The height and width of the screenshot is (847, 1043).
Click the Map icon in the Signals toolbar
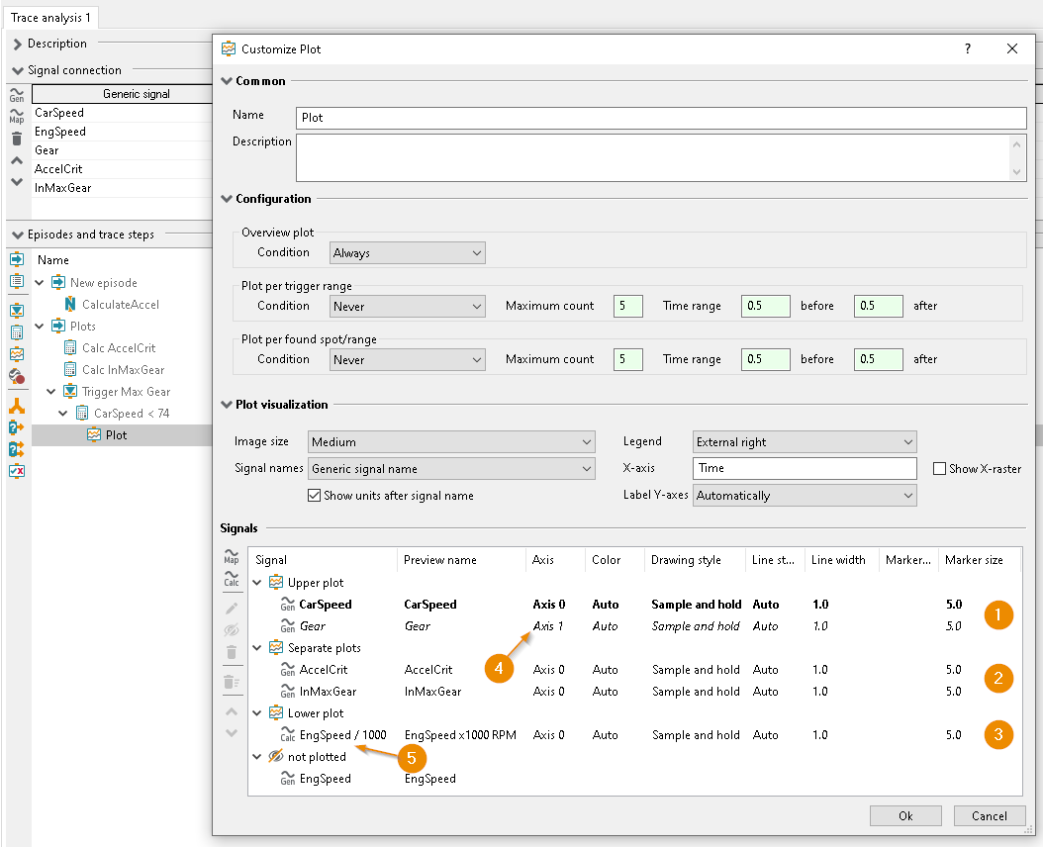tap(232, 556)
